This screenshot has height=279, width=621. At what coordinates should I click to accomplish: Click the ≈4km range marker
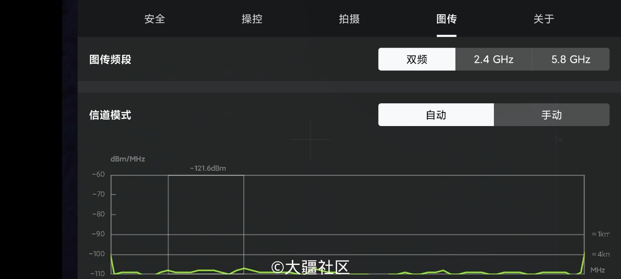point(600,254)
